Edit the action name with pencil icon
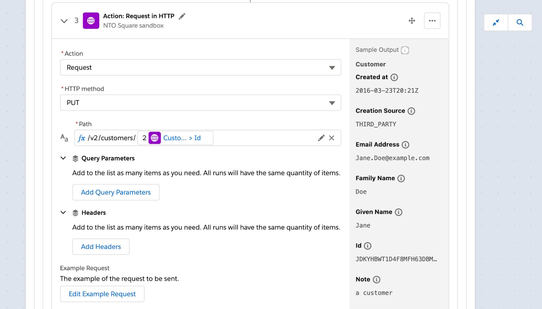542x309 pixels. click(182, 16)
